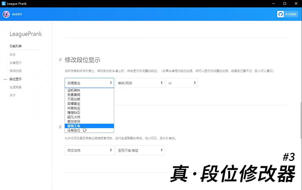The width and height of the screenshot is (302, 190).
Task: Choose 不屈白银 from the rank list
Action: click(90, 99)
